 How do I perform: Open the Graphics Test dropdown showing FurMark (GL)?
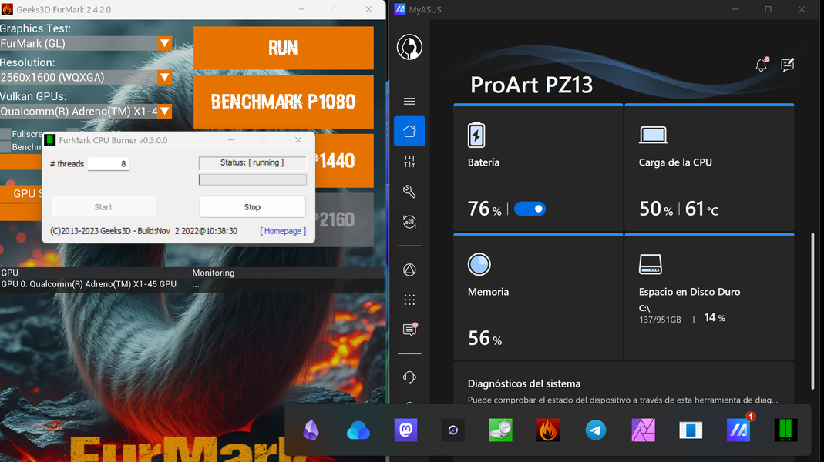86,44
